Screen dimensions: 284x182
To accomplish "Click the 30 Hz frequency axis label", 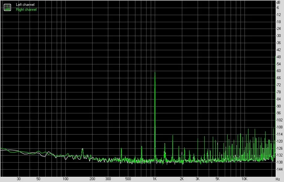I will pyautogui.click(x=19, y=179).
